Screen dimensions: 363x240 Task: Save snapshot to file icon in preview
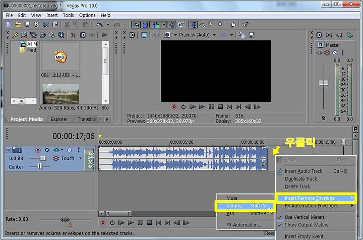coord(251,35)
